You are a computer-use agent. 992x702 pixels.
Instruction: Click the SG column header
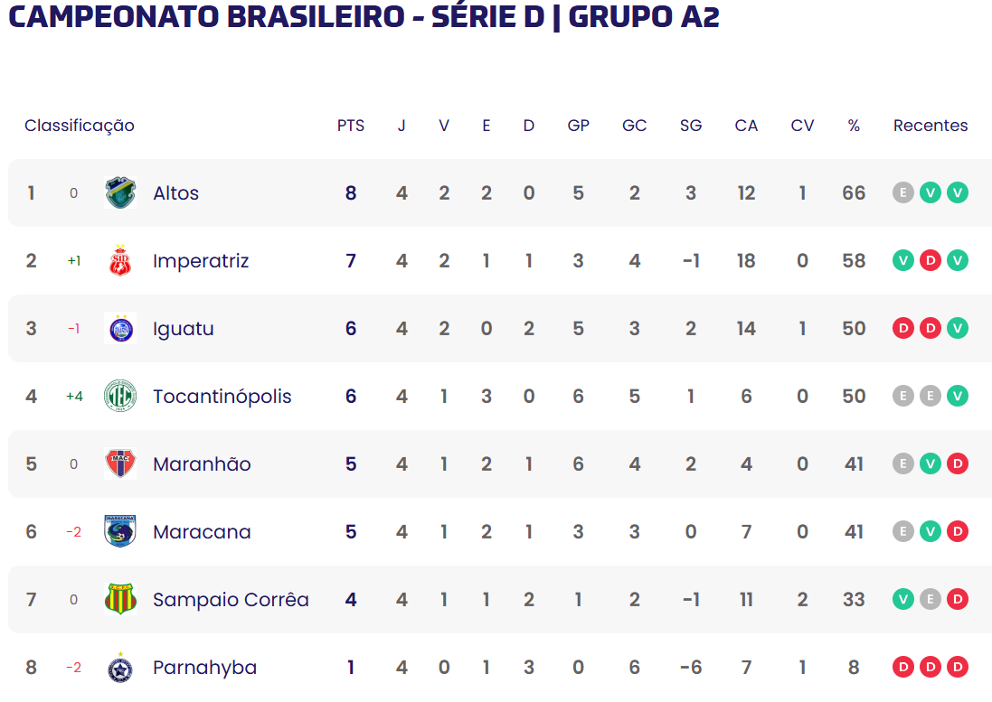click(691, 126)
